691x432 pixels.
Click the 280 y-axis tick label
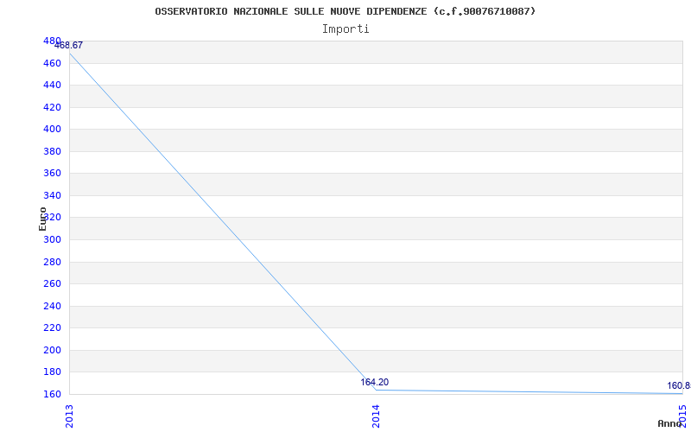coord(52,262)
